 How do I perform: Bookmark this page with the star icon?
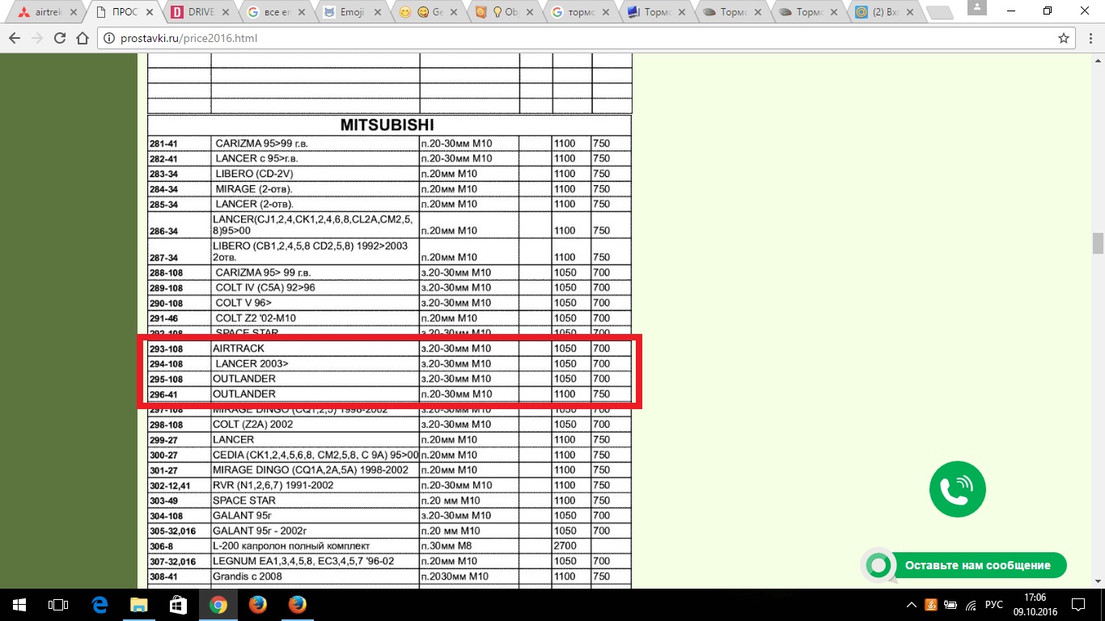click(x=1064, y=38)
